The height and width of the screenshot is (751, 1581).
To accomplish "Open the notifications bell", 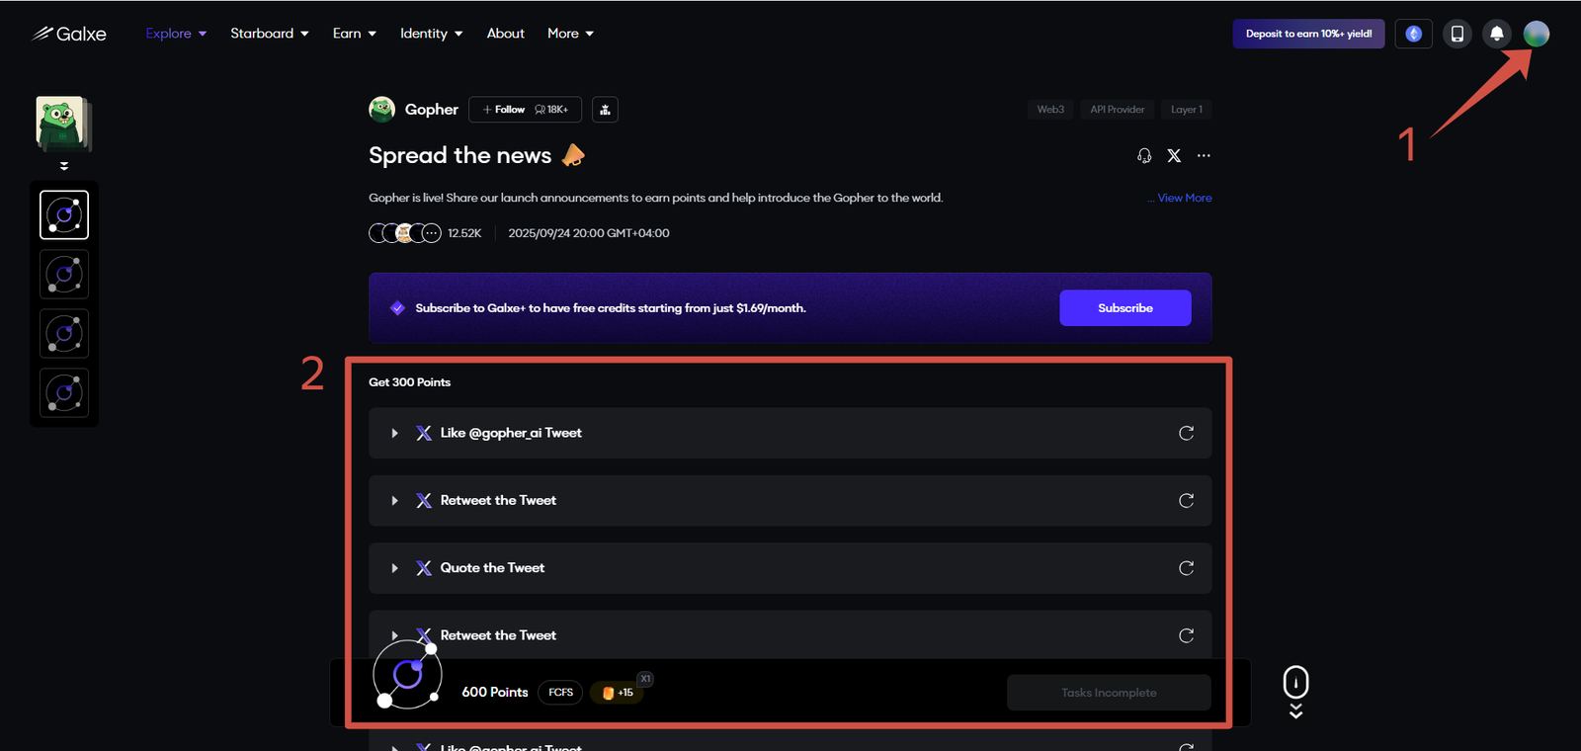I will click(1497, 34).
